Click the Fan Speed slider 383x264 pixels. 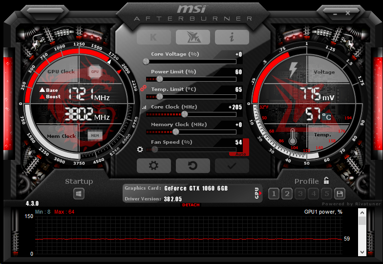191,150
